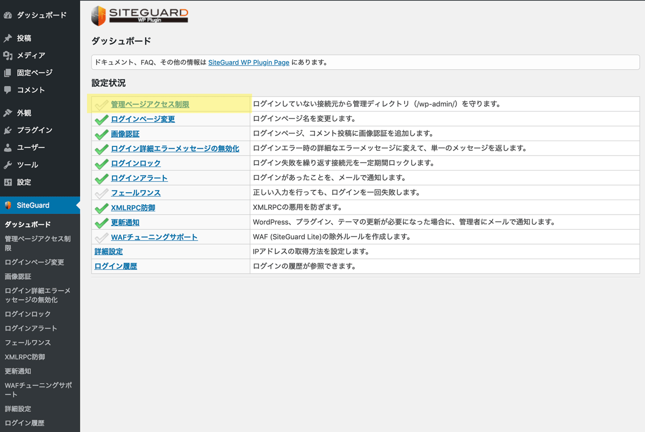Screen dimensions: 645x432
Task: Open the ログイン履歴 link in table
Action: pos(116,266)
